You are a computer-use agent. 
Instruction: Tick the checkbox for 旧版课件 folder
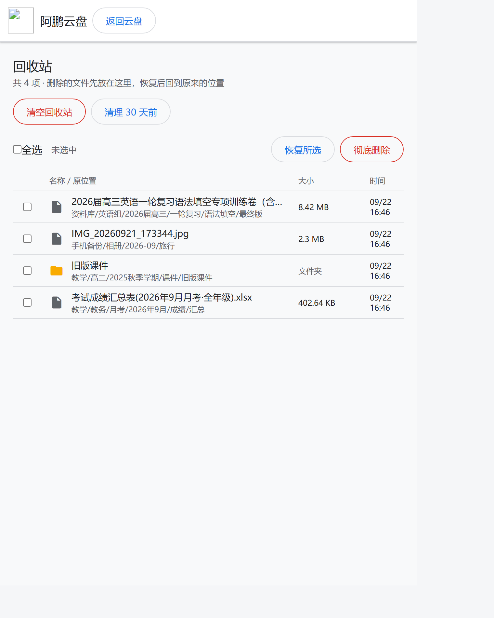point(27,271)
